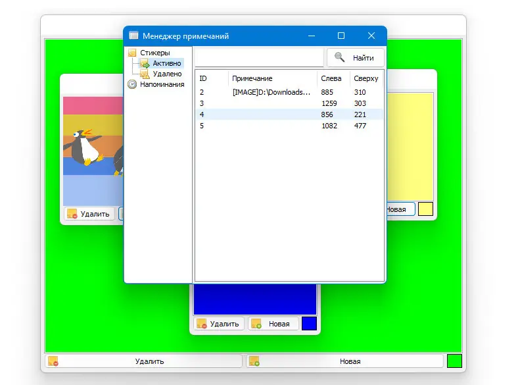Viewport: 520px width, 385px height.
Task: Click the delete icon on the penguin sticker's Удалить button
Action: tap(72, 214)
